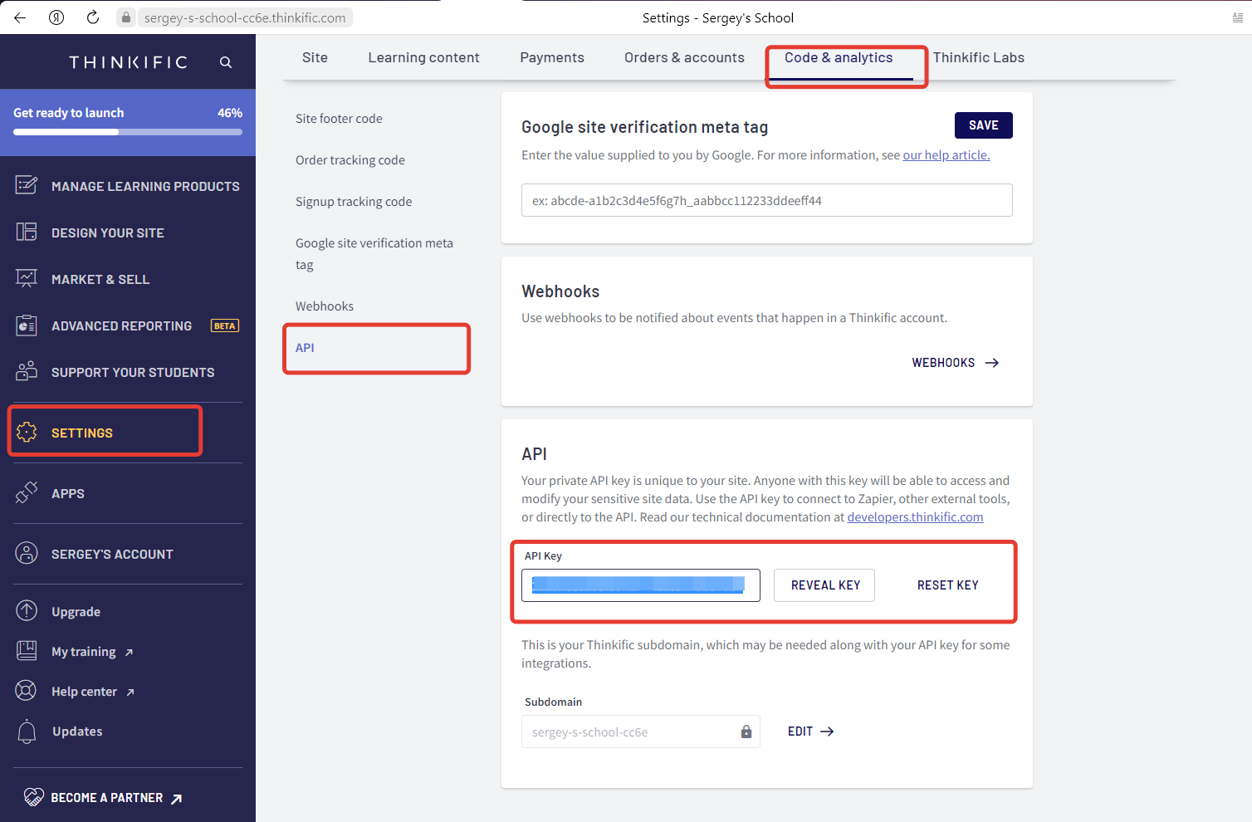Open the Help center link text

84,692
